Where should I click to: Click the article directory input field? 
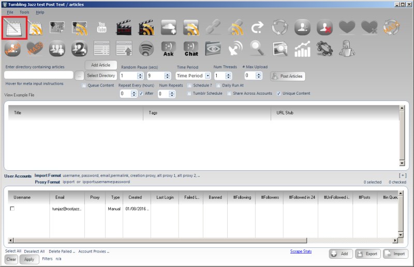coord(38,75)
